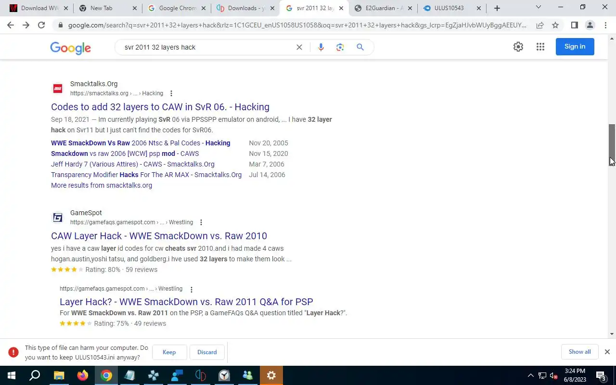Image resolution: width=616 pixels, height=385 pixels.
Task: Go back to previous page
Action: (11, 25)
